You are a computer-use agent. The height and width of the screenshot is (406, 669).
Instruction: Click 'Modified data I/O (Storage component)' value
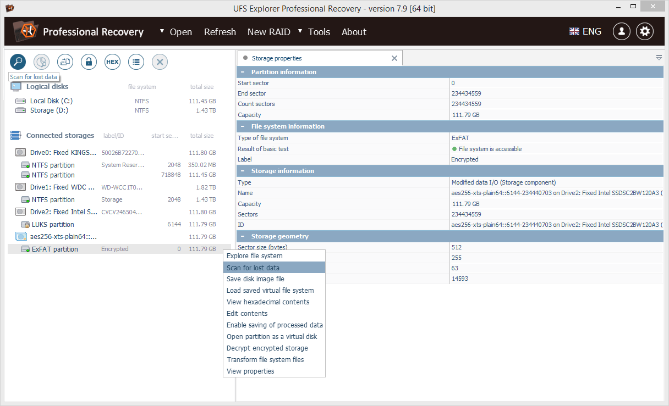coord(503,182)
